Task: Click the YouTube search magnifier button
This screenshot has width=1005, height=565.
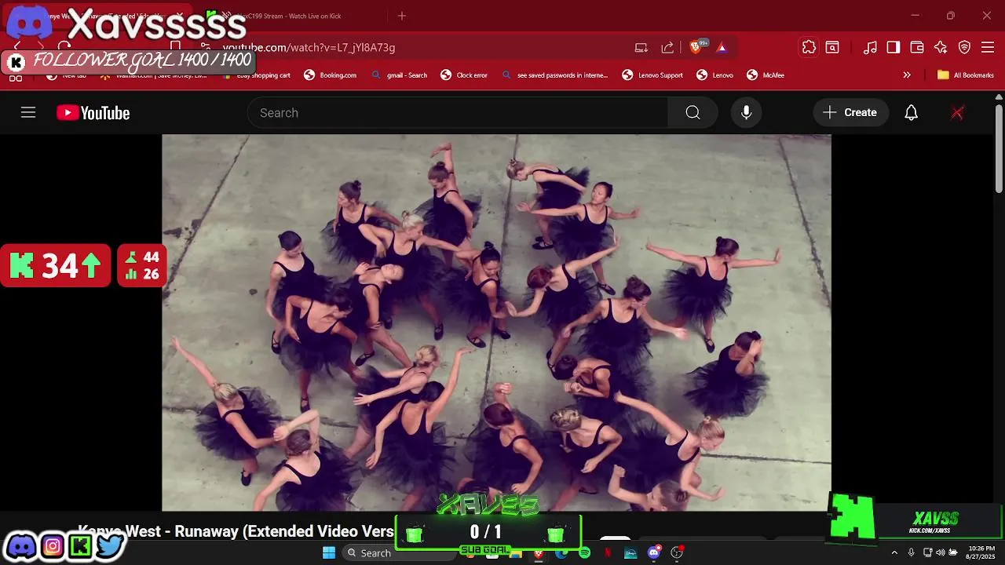Action: click(693, 113)
